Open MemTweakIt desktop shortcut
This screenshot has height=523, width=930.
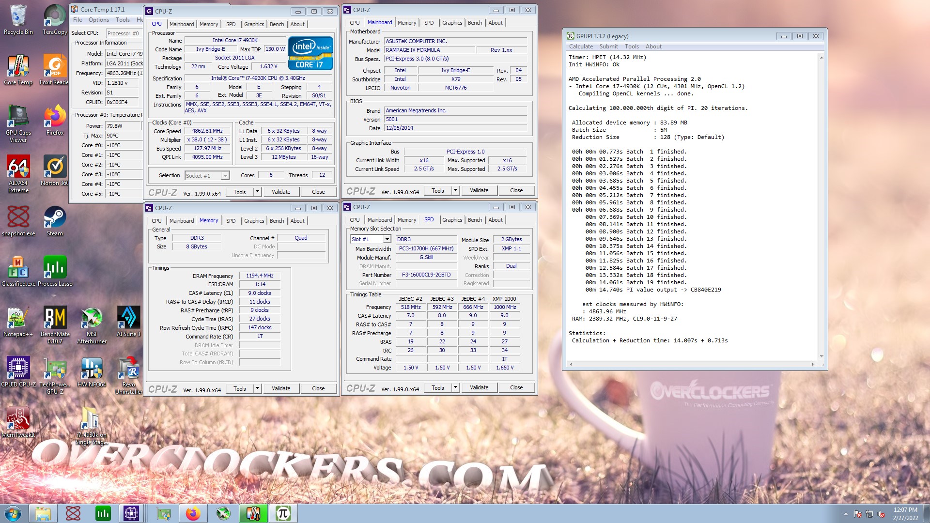[18, 422]
